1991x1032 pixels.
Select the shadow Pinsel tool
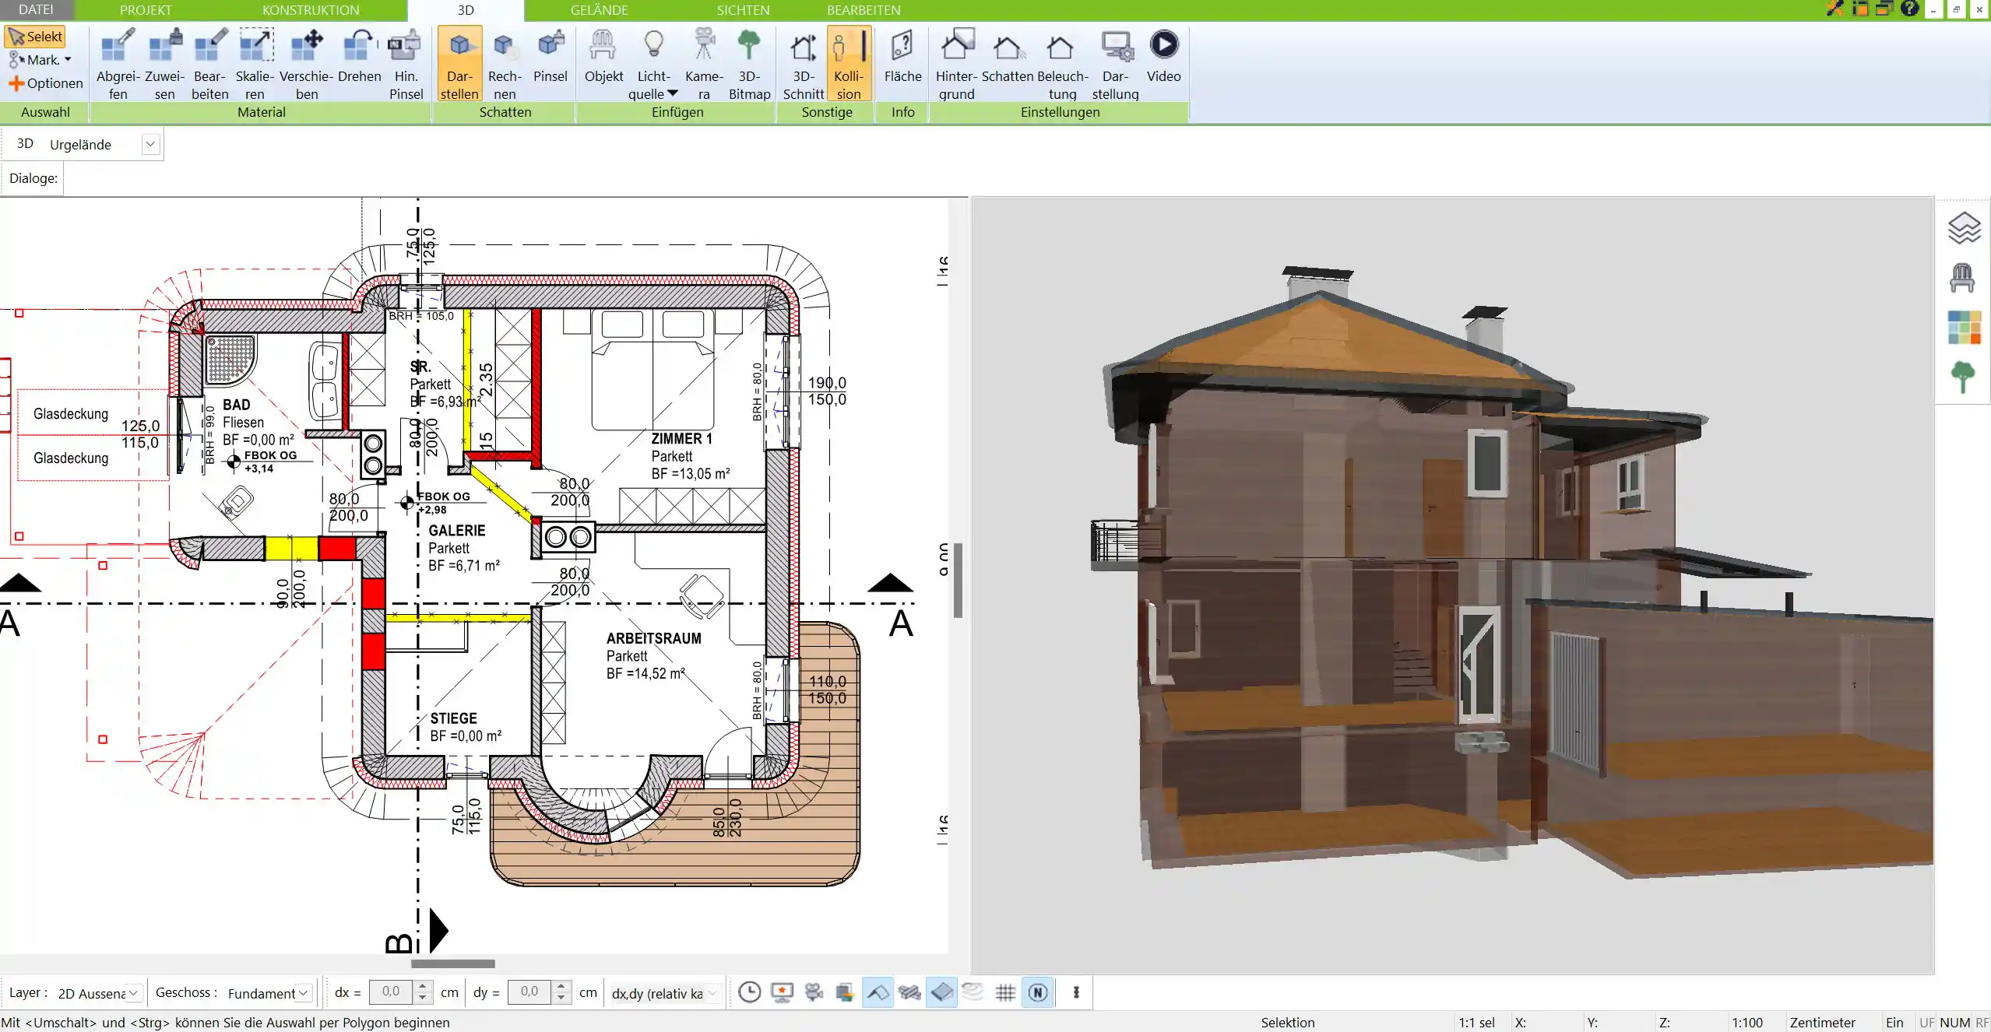coord(551,56)
